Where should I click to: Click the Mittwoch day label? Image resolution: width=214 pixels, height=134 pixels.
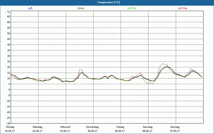click(x=65, y=127)
